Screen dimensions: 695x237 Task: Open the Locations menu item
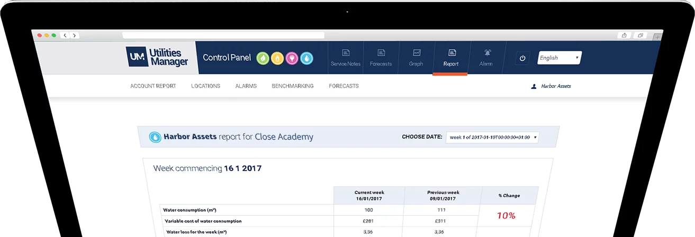(206, 86)
